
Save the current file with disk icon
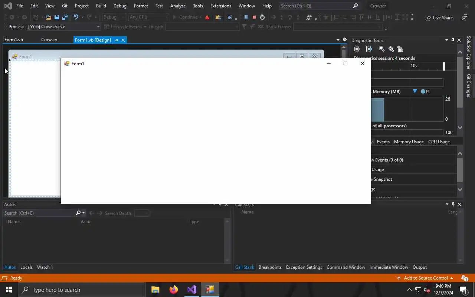pyautogui.click(x=57, y=17)
